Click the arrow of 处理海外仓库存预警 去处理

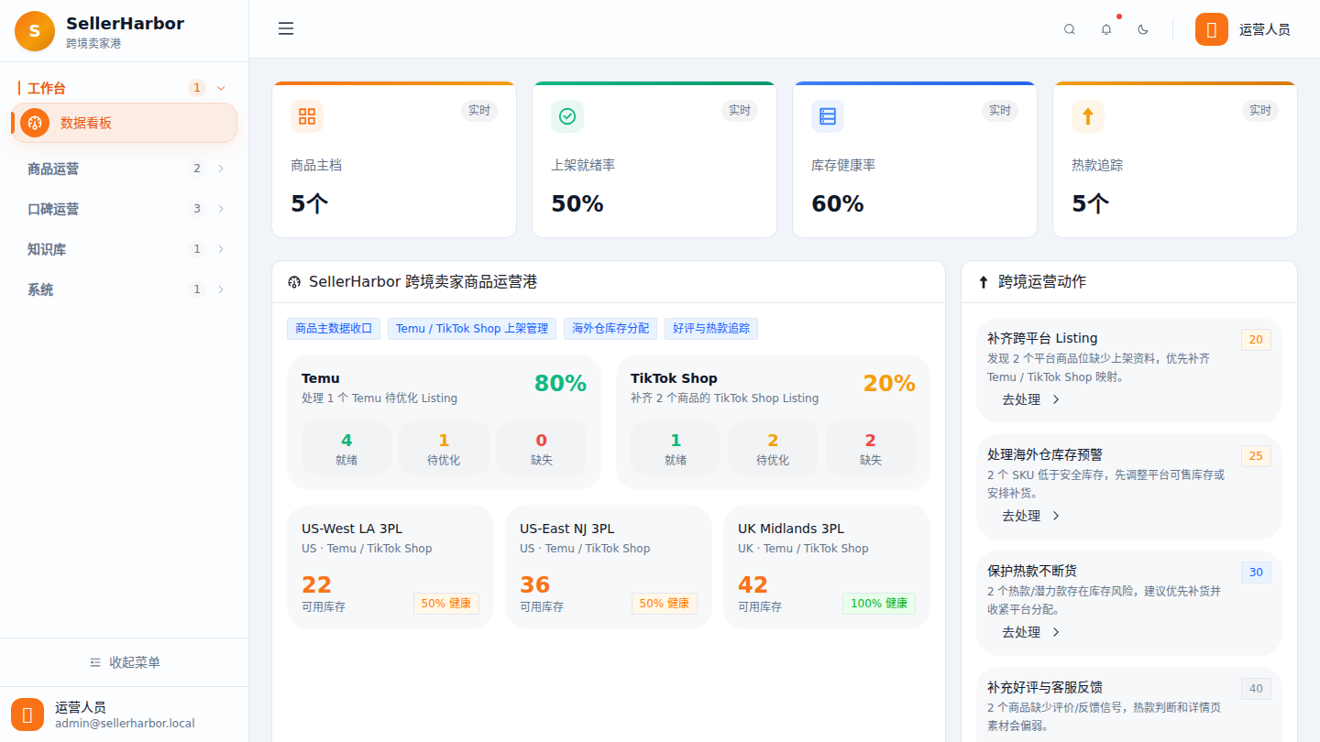tap(1056, 516)
